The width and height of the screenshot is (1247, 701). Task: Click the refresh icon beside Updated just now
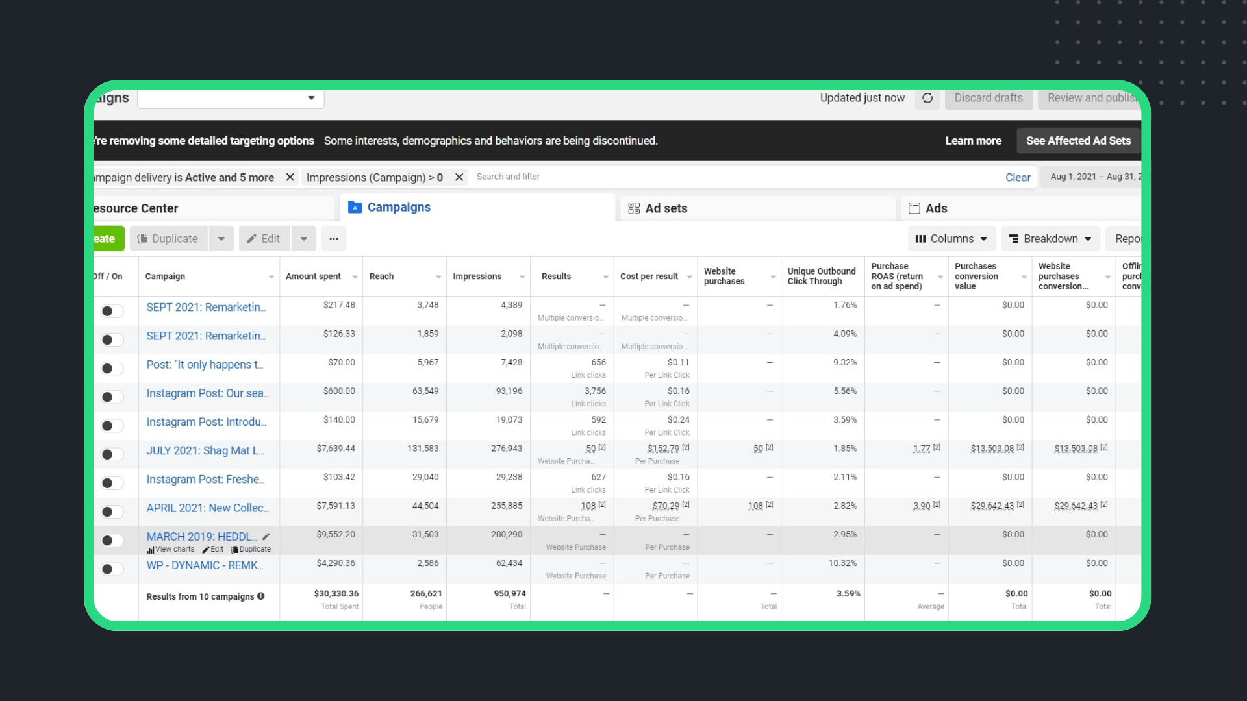coord(927,98)
